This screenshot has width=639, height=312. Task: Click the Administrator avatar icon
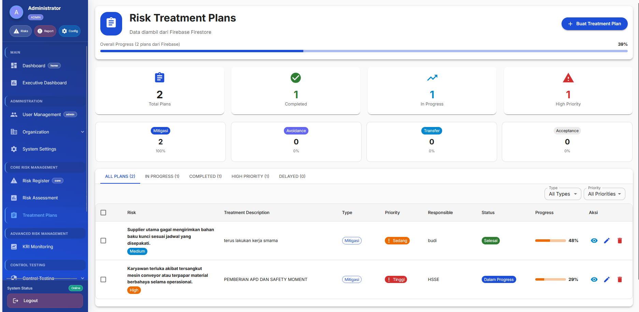pyautogui.click(x=16, y=12)
